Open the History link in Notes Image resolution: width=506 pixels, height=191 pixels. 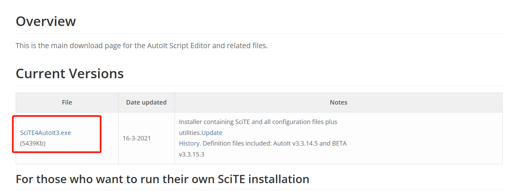(189, 144)
